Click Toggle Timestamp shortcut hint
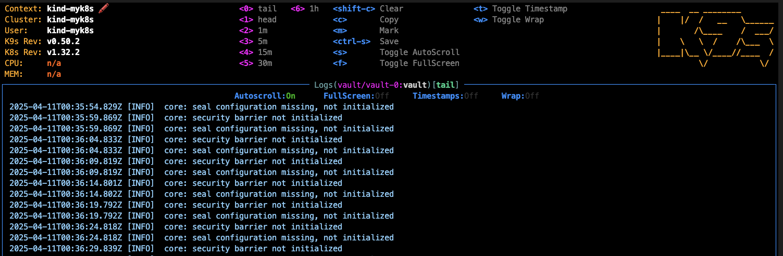783x256 pixels. coord(520,9)
